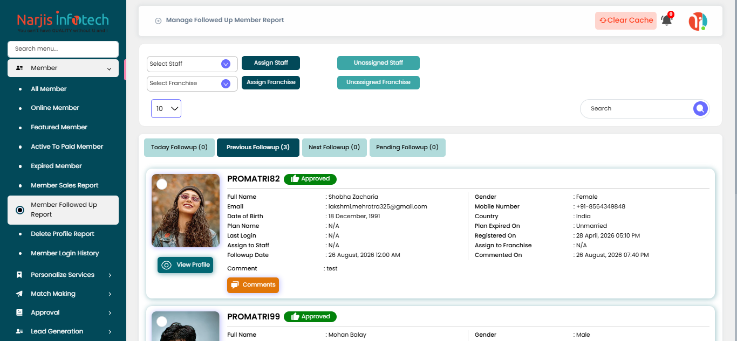
Task: Click the Manage Followed Up Member Report title
Action: point(225,20)
